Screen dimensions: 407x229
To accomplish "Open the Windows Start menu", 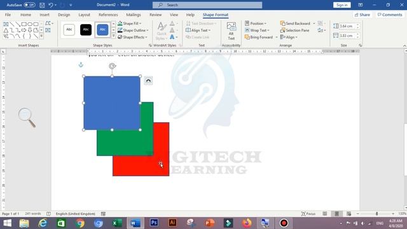I will click(7, 223).
